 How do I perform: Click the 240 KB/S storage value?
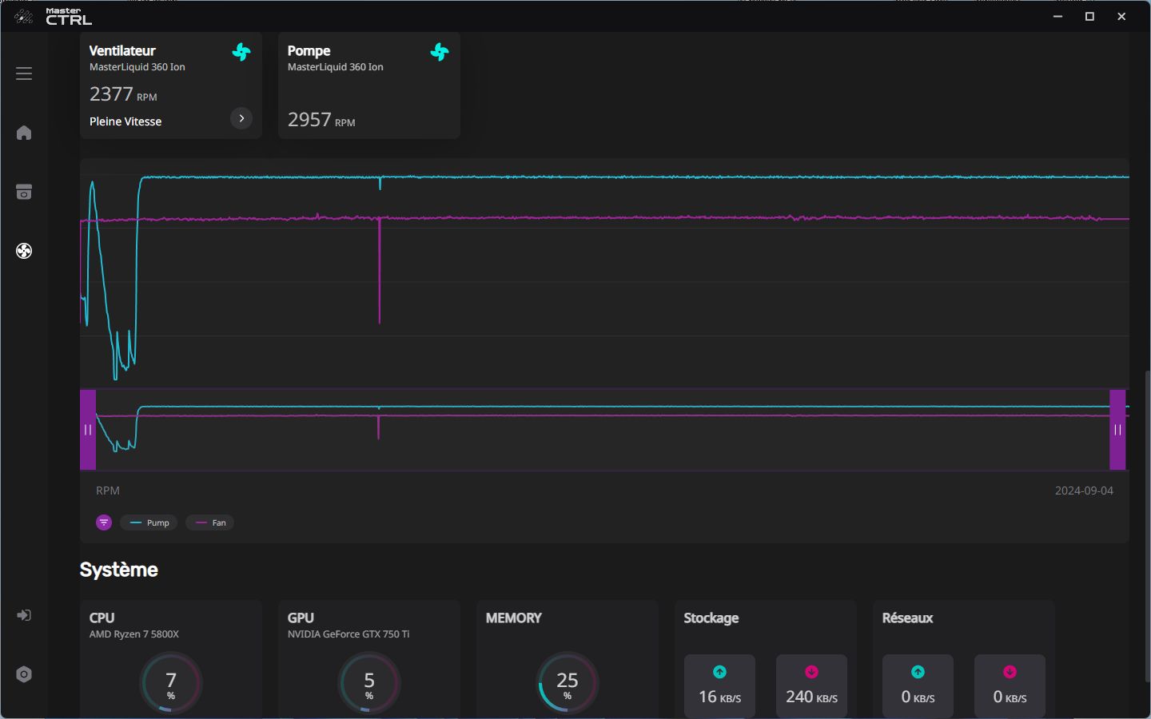[811, 697]
